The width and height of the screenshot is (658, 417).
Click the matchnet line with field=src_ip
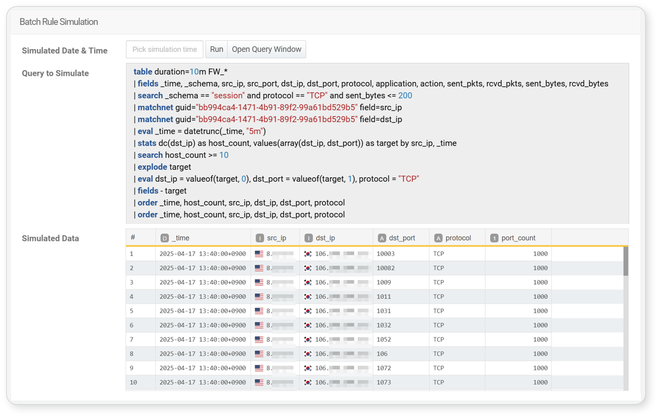coord(268,107)
